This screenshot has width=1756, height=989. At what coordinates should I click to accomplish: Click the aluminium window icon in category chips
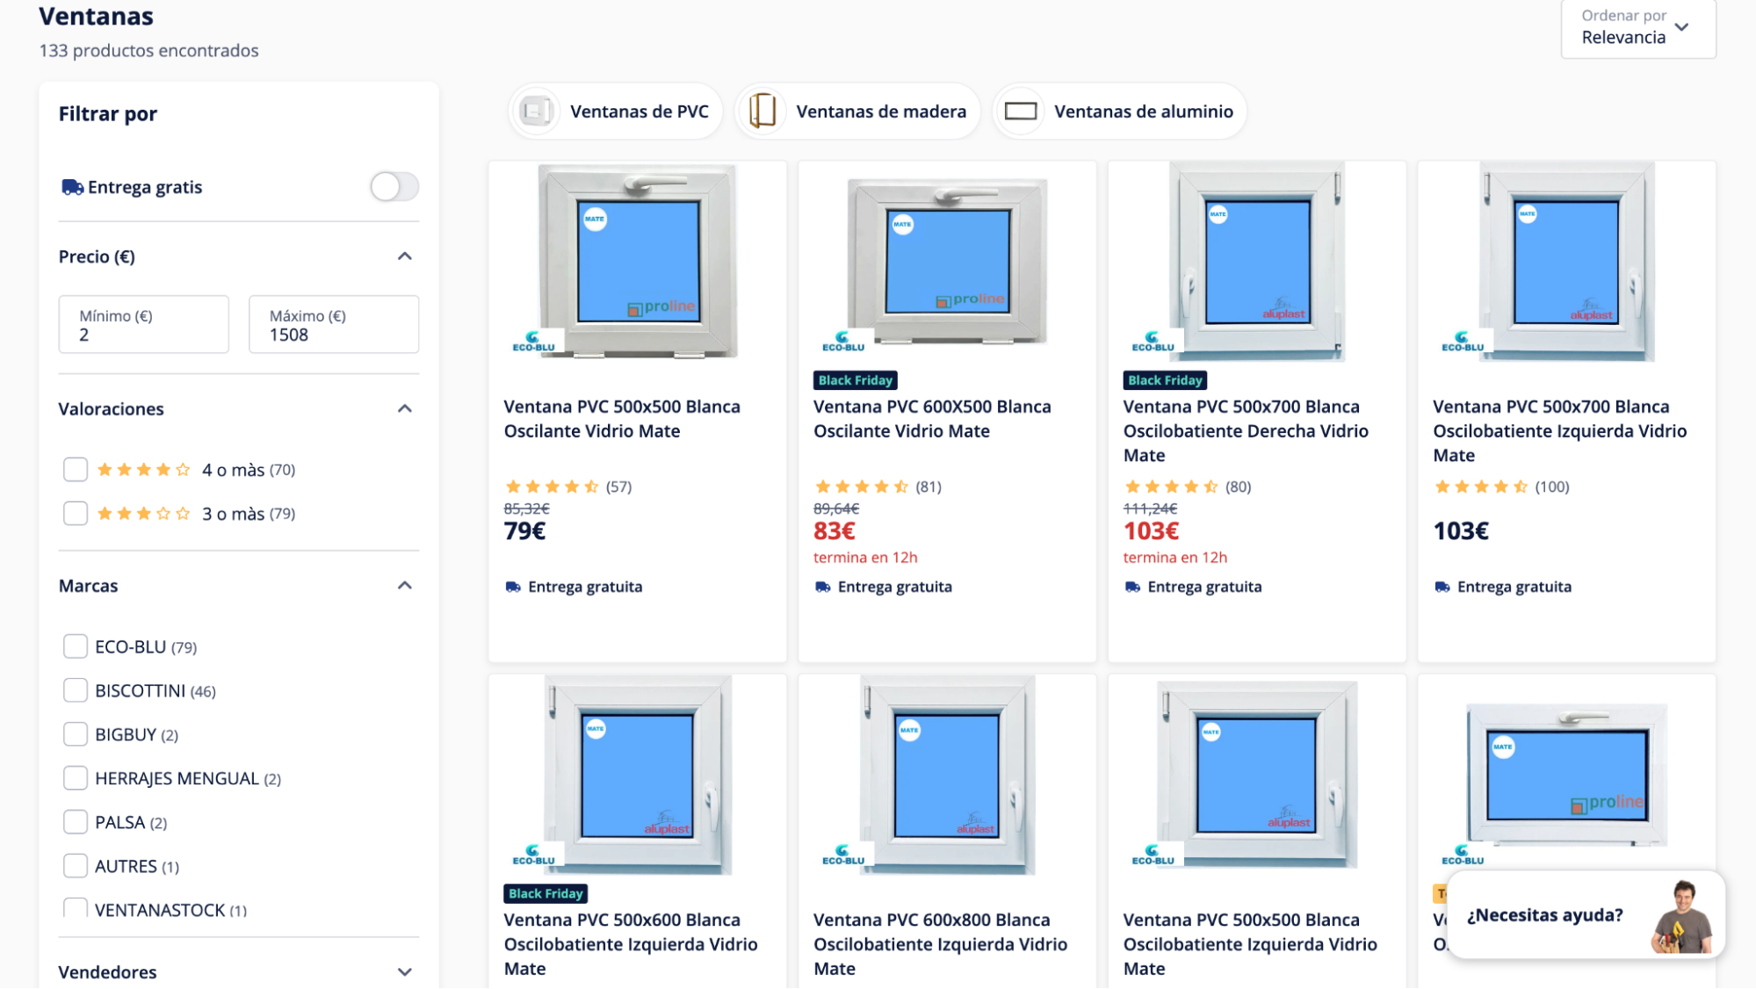1020,112
